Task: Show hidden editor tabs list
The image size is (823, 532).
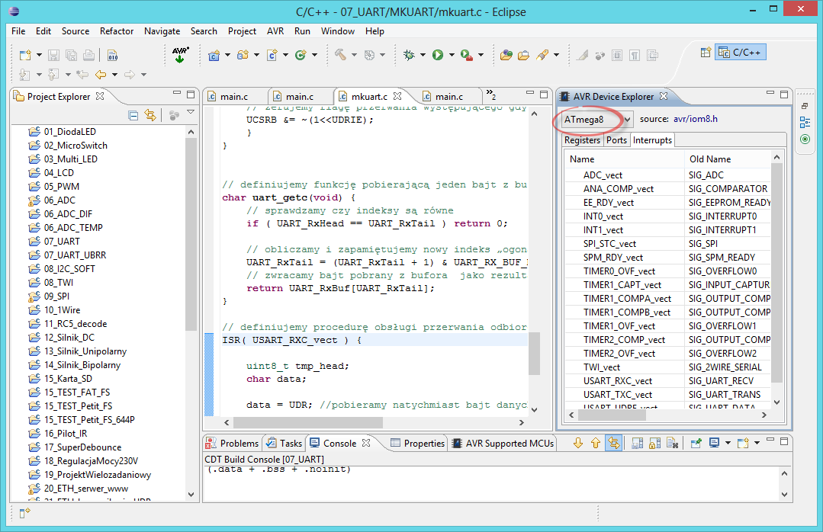Action: coord(490,95)
